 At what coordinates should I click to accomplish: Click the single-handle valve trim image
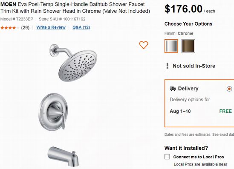[x=54, y=112]
